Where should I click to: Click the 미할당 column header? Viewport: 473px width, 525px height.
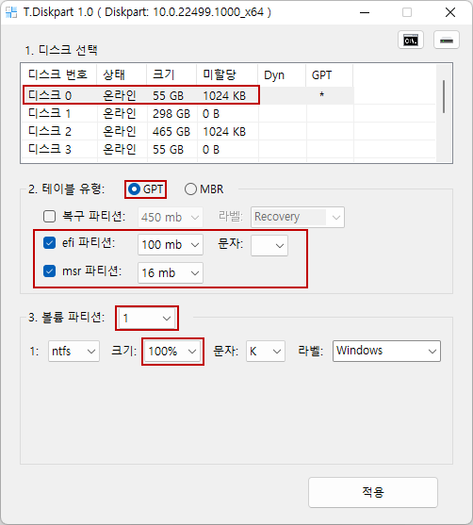click(x=227, y=74)
